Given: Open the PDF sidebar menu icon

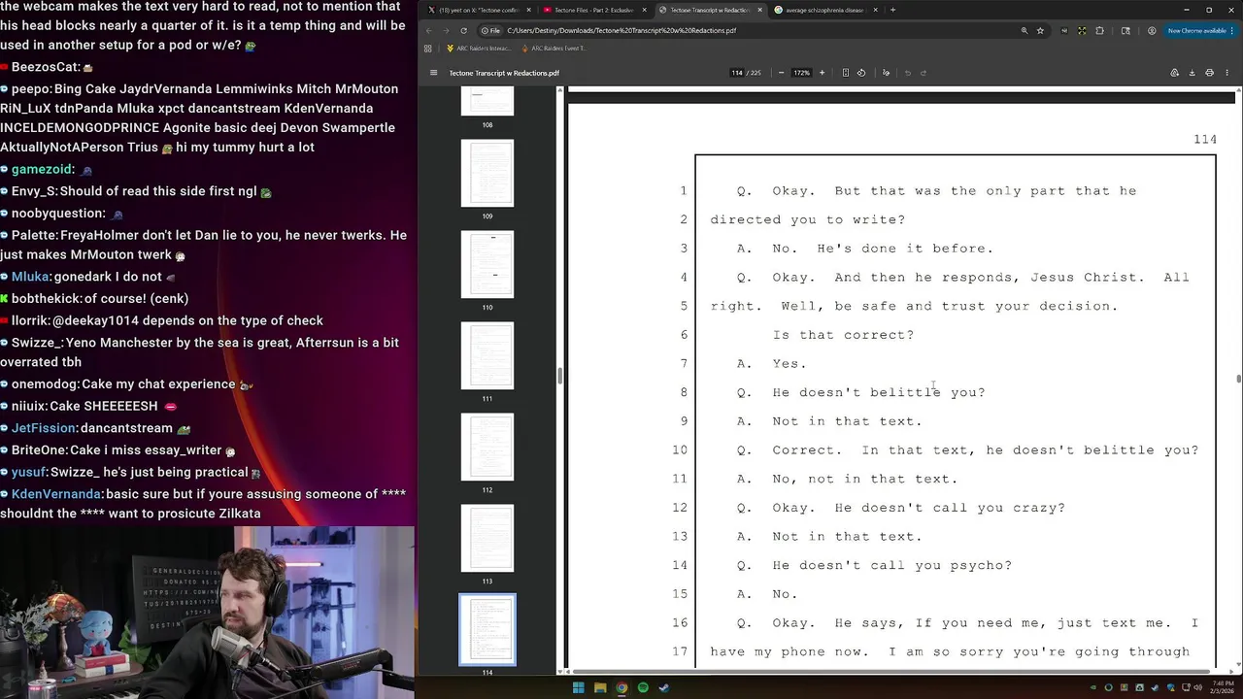Looking at the screenshot, I should pyautogui.click(x=434, y=73).
